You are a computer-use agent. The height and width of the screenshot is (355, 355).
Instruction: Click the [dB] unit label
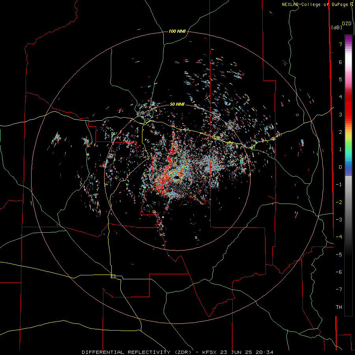click(337, 27)
